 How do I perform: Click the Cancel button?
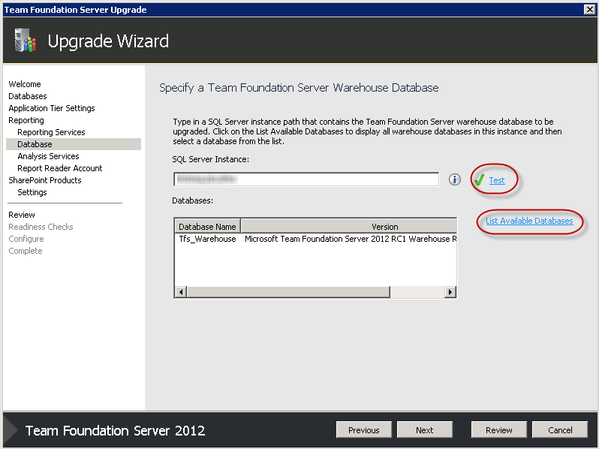[560, 430]
